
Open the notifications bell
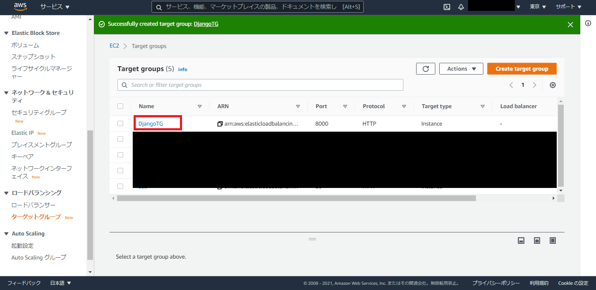point(461,7)
